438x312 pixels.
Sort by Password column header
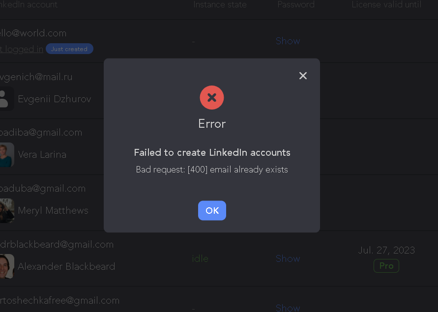coord(296,4)
